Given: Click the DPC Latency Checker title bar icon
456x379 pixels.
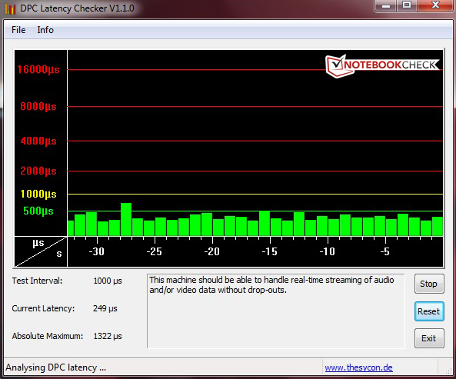Looking at the screenshot, I should [11, 8].
